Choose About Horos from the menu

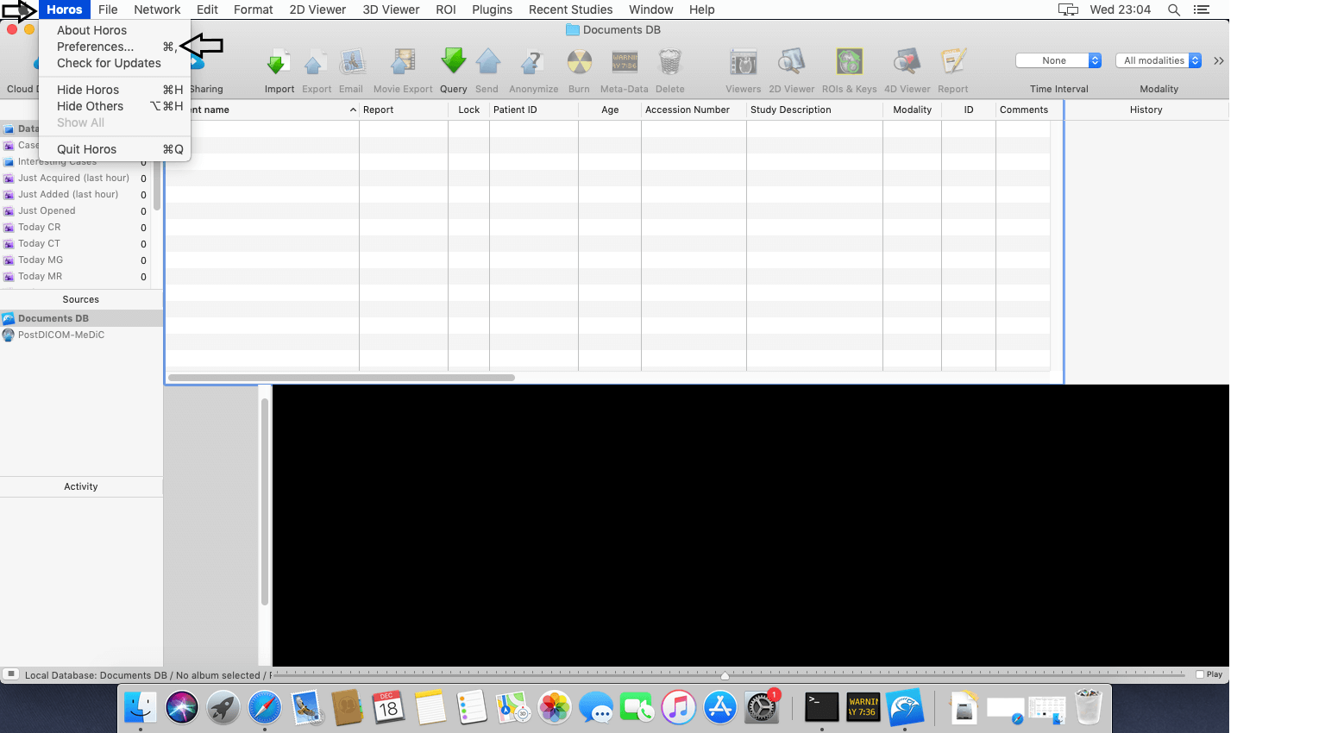[x=91, y=30]
